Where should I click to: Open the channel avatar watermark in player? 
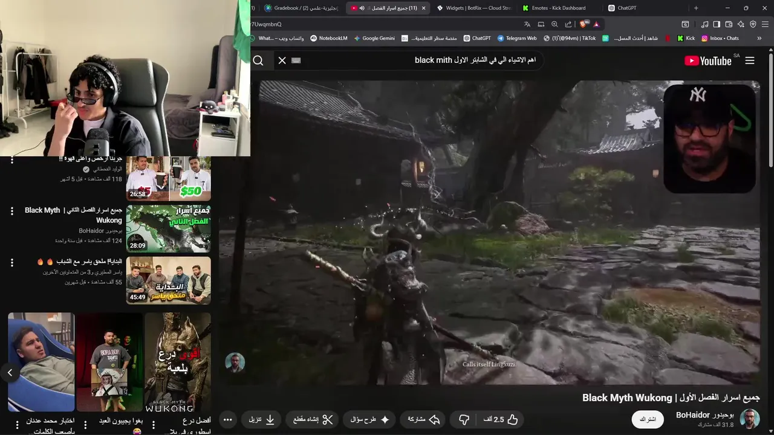tap(235, 362)
